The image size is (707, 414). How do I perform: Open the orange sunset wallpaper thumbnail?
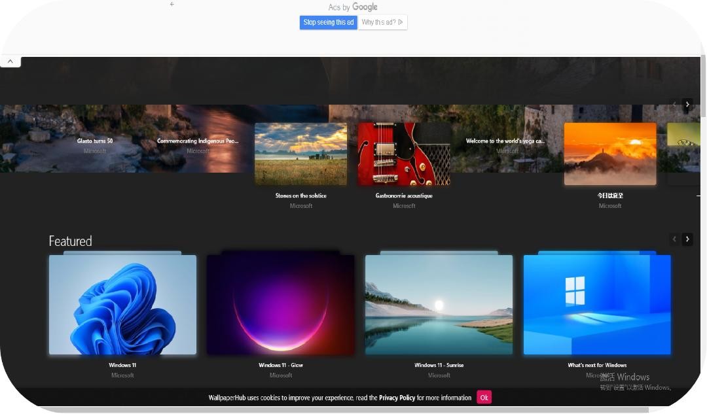pos(609,154)
